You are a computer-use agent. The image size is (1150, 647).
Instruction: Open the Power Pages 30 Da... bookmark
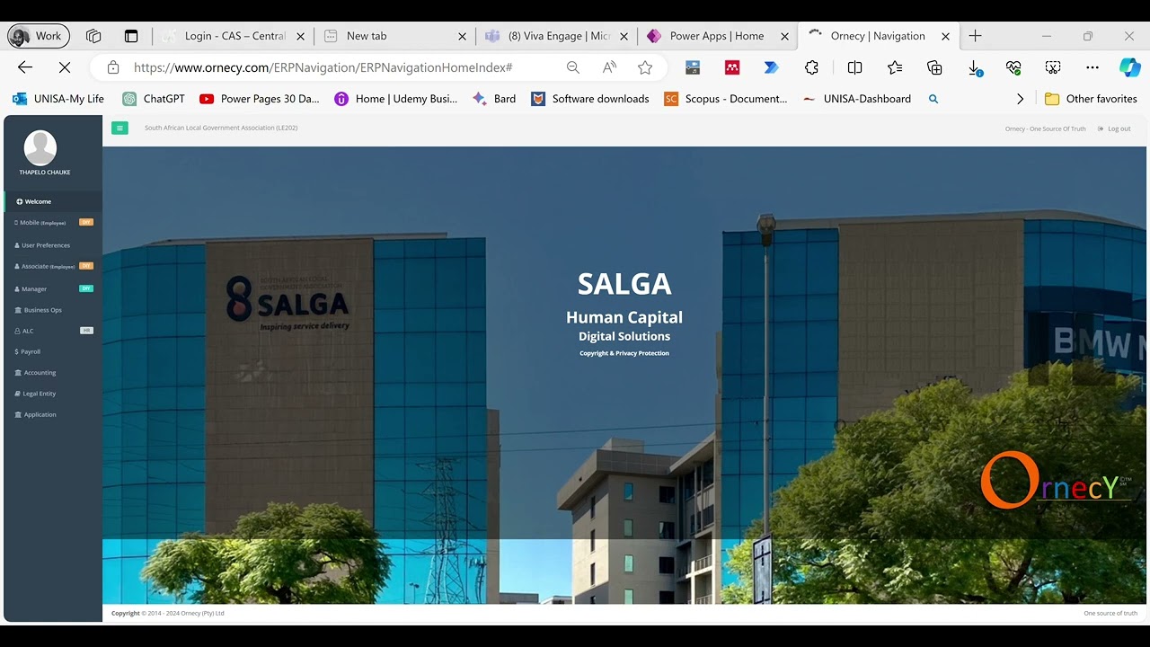[x=260, y=99]
